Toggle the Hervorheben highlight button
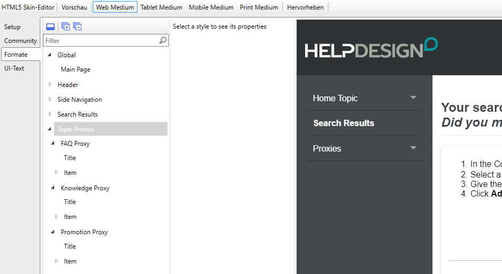 [x=305, y=7]
